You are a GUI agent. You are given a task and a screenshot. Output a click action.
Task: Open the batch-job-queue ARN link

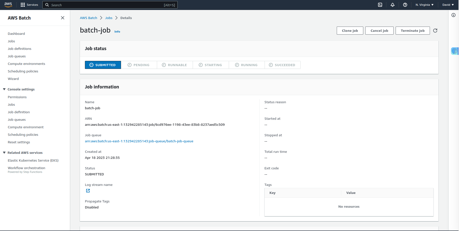(139, 141)
